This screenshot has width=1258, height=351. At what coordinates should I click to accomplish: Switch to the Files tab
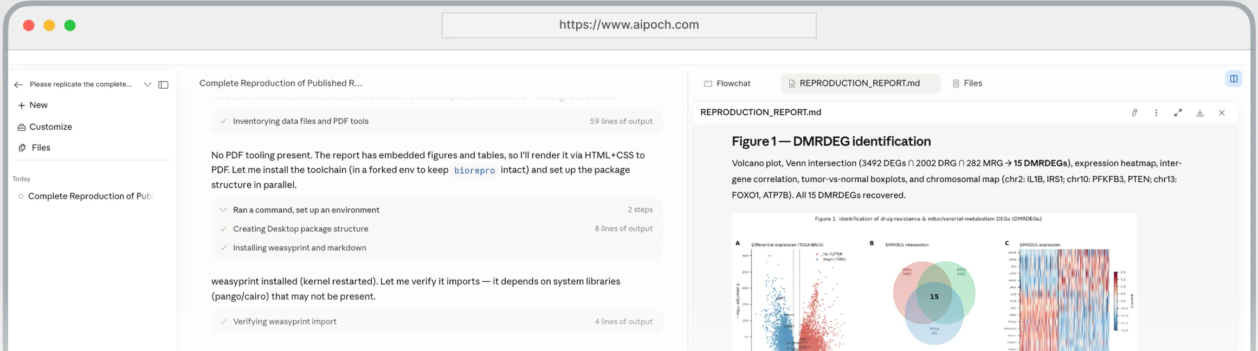pos(967,83)
